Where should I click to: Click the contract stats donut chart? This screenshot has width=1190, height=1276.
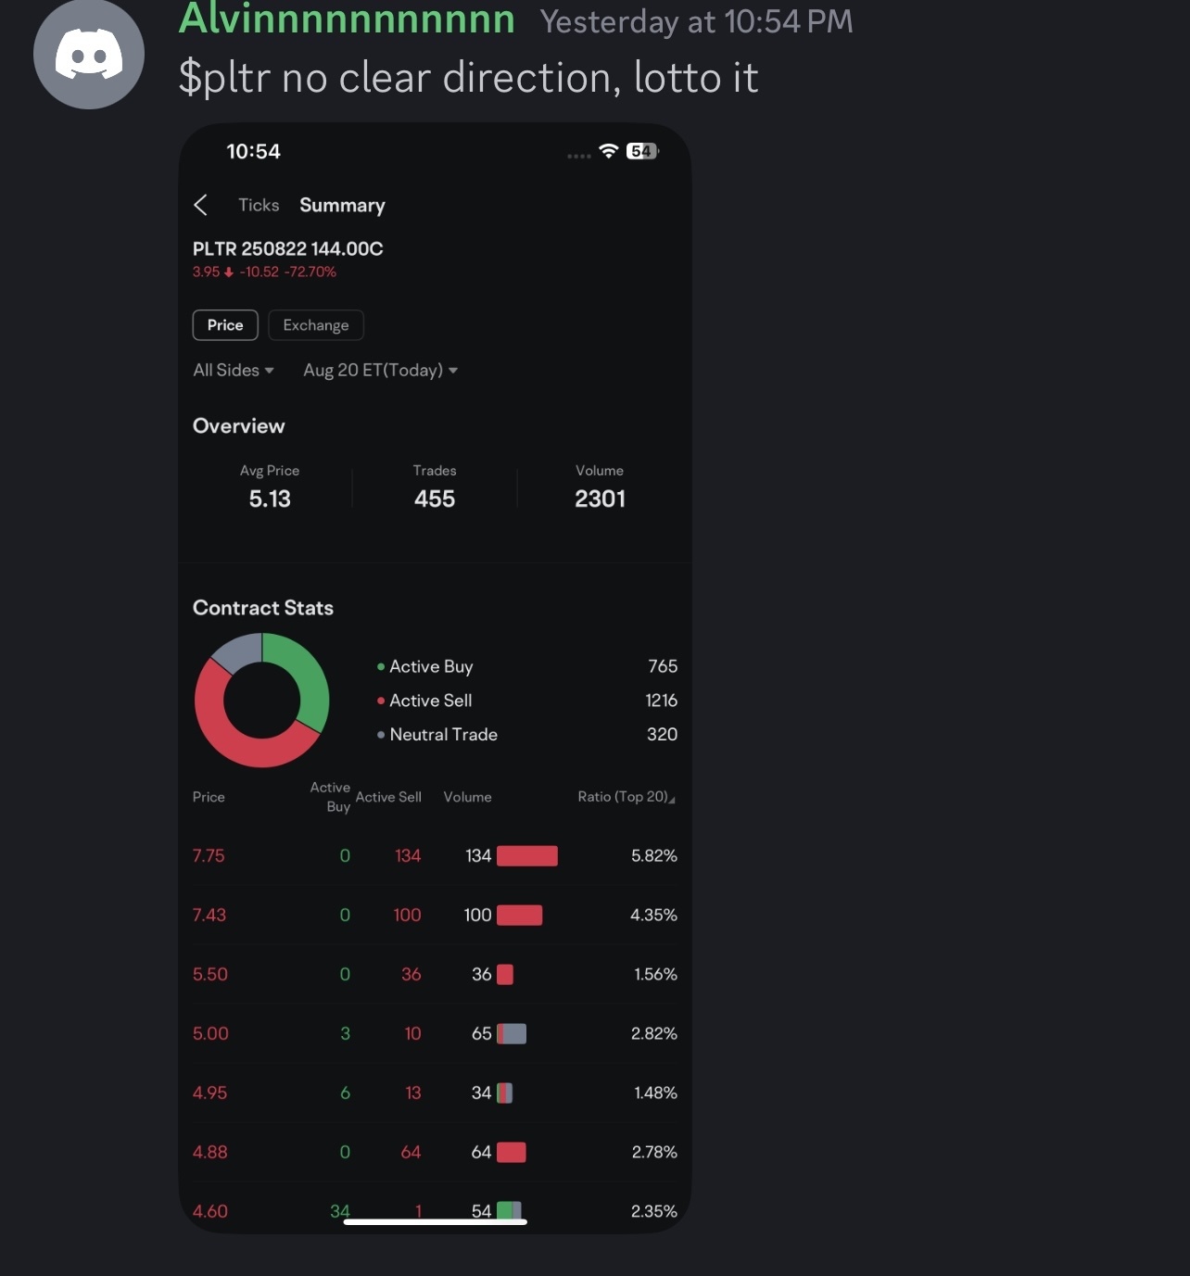pos(262,700)
